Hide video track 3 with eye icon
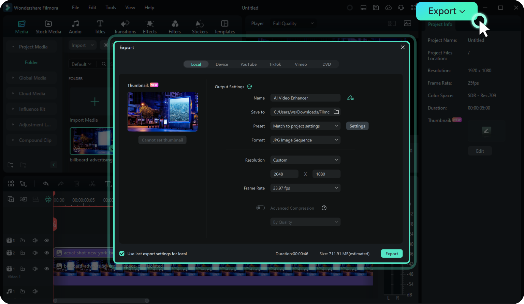This screenshot has width=524, height=304. 47,240
